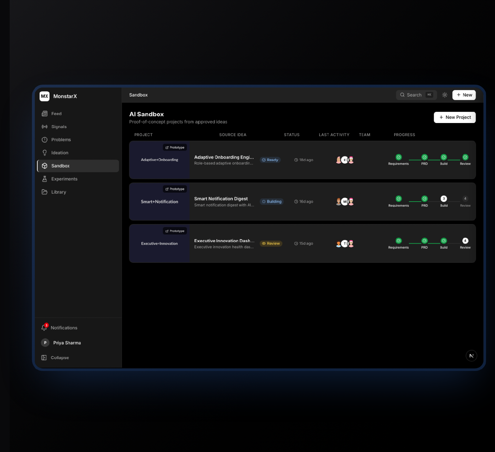
Task: Click Review step 4 in Executive Innovation progress
Action: [x=465, y=241]
